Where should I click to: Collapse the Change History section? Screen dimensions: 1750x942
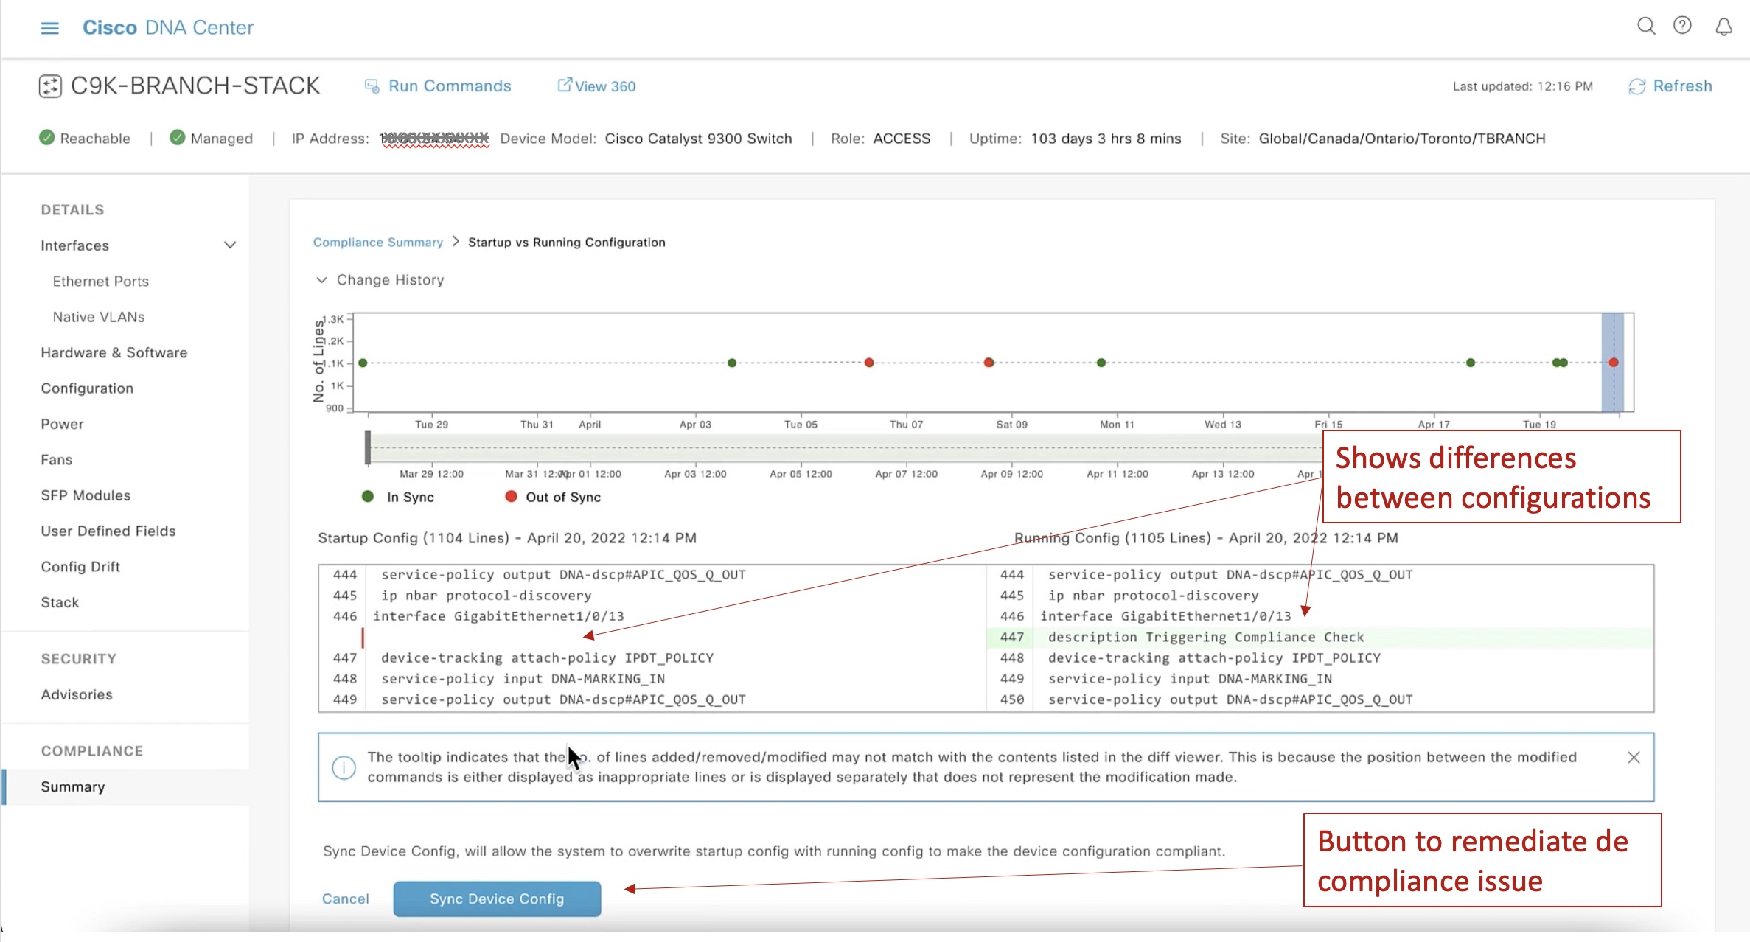321,280
